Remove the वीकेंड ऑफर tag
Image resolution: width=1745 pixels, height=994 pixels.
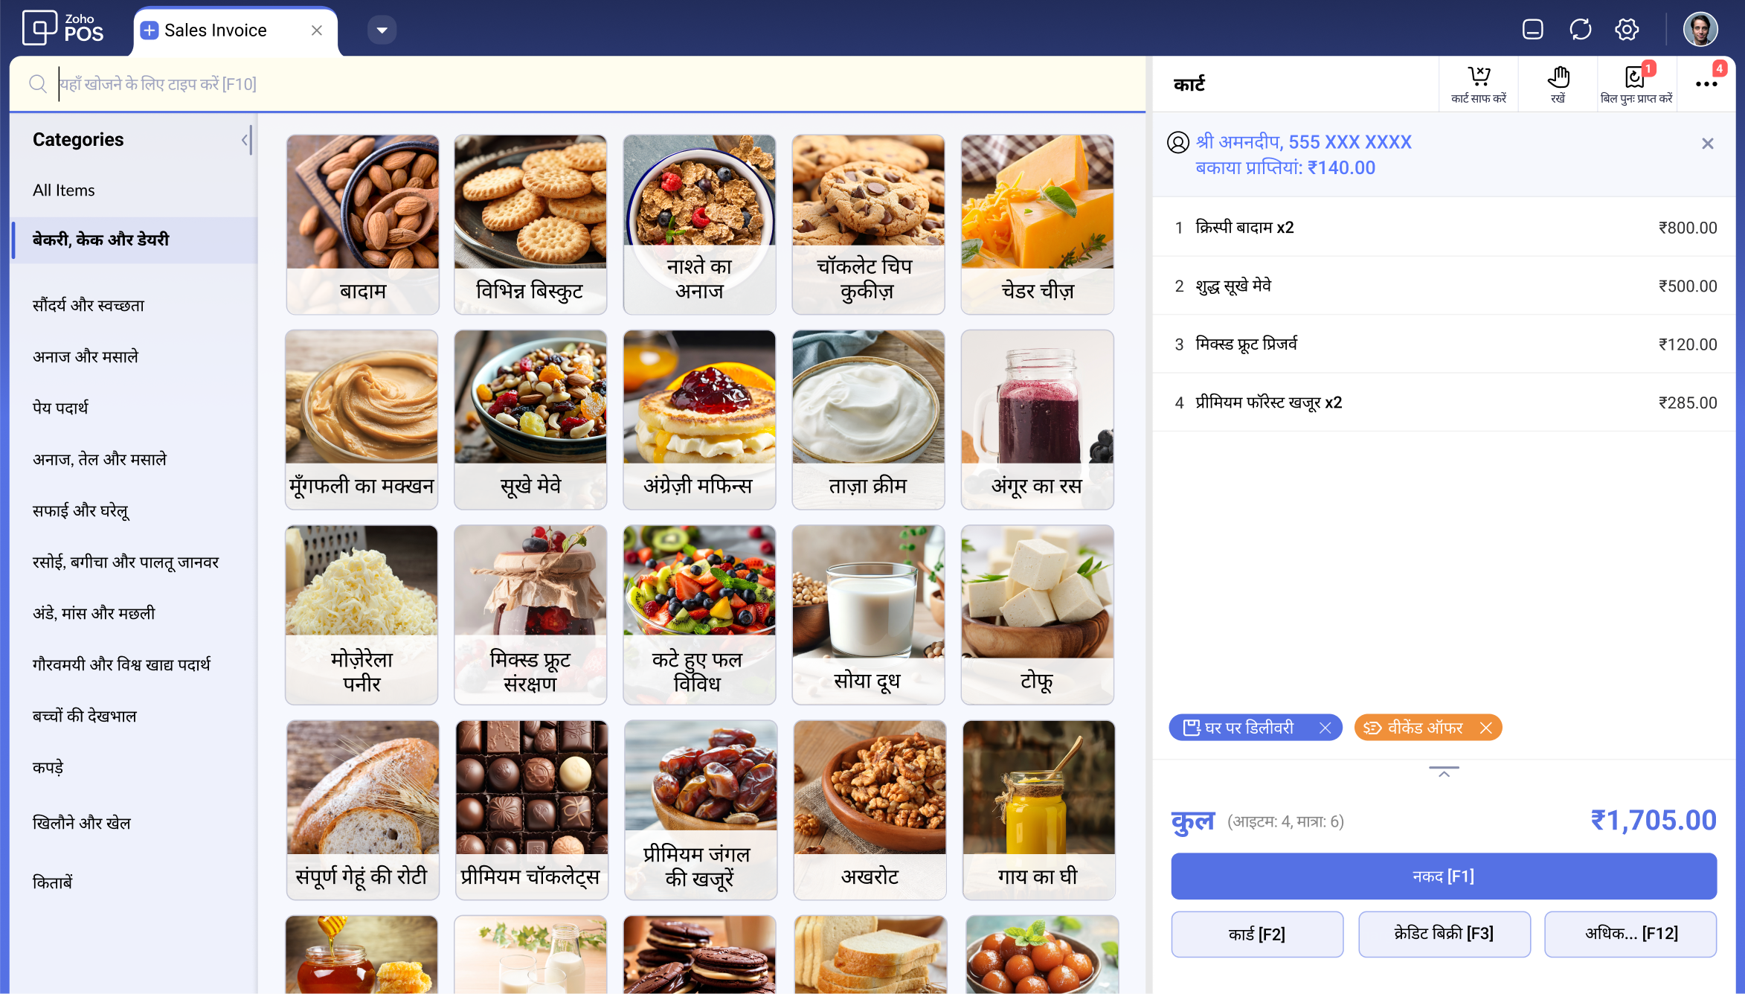1485,728
